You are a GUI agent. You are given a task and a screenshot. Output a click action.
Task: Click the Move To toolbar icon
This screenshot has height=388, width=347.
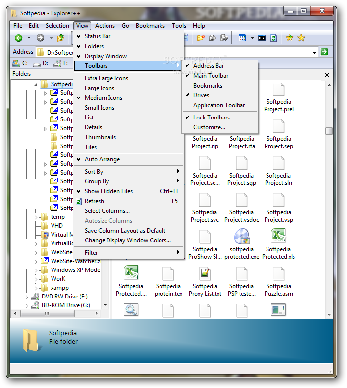point(224,38)
